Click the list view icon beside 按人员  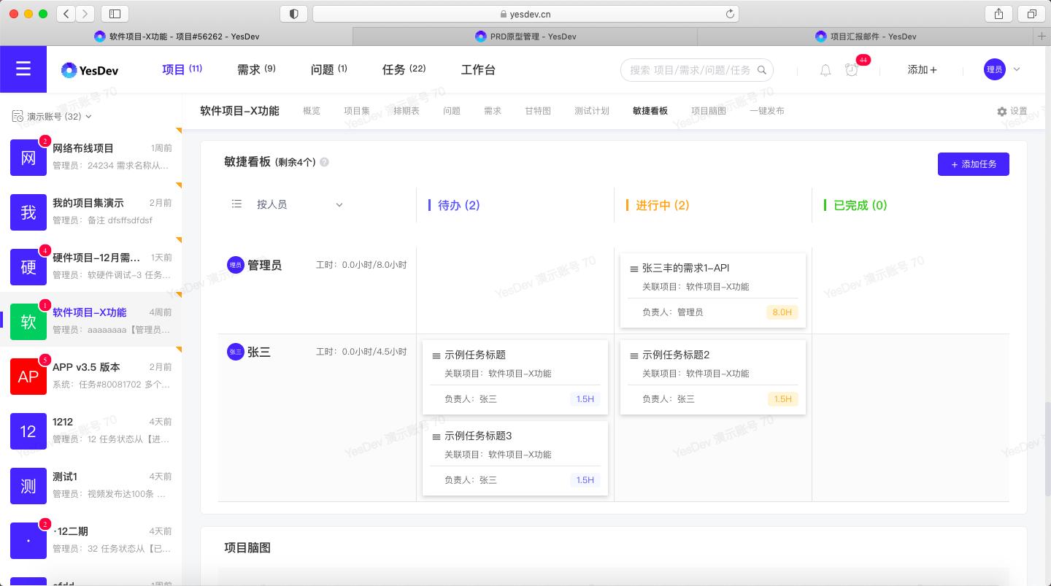pos(236,204)
